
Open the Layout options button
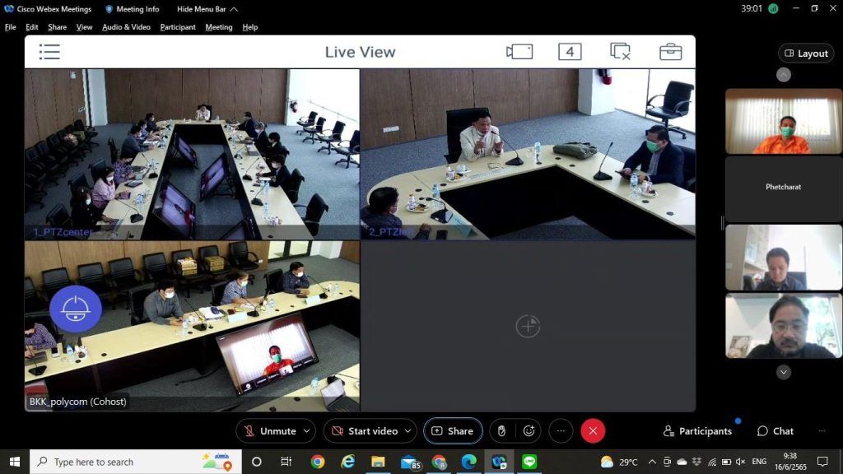[805, 53]
